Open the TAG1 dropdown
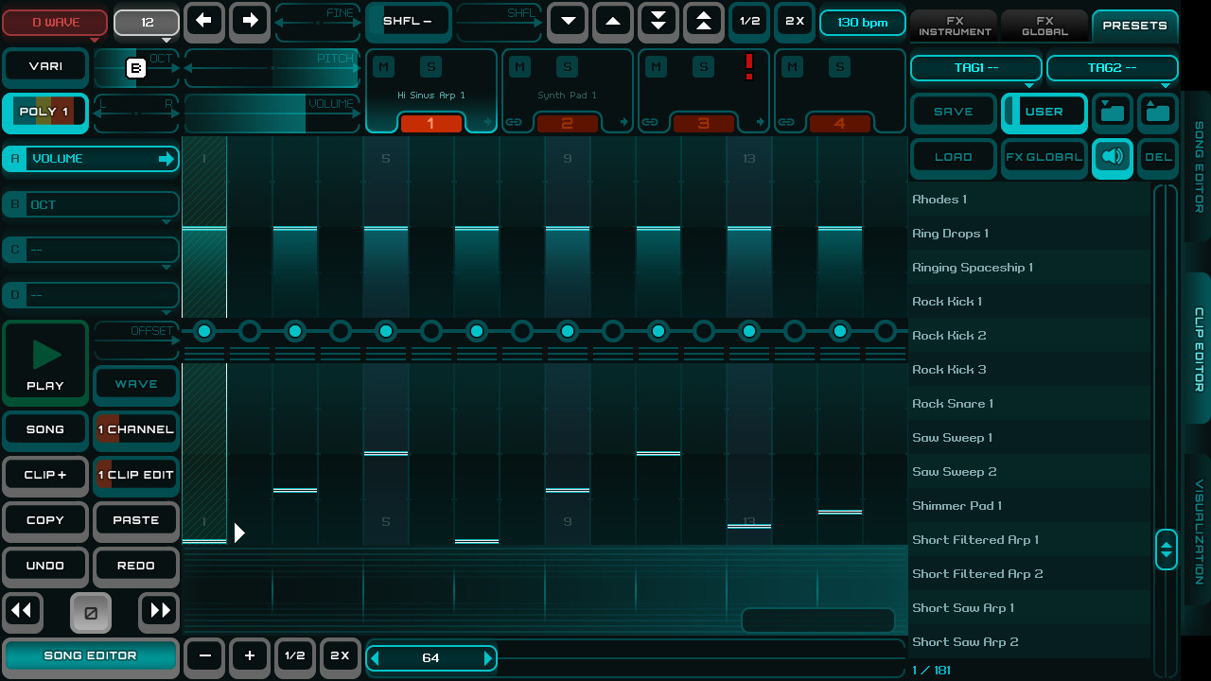This screenshot has width=1211, height=681. pyautogui.click(x=975, y=68)
